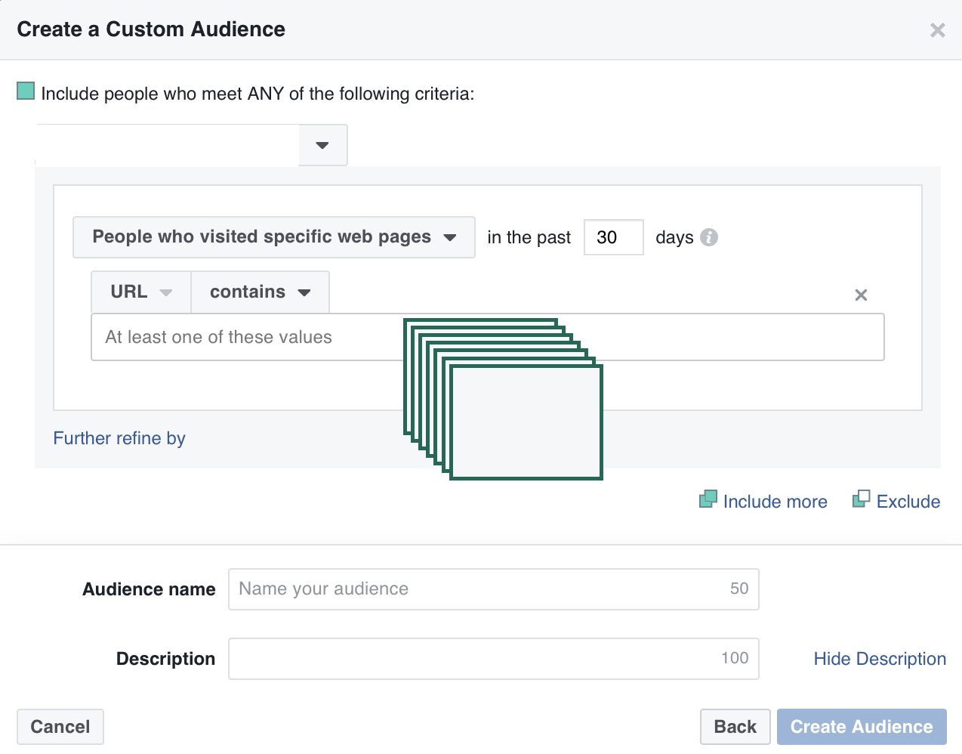The height and width of the screenshot is (754, 962).
Task: Open the 'People who visited specific web pages' dropdown
Action: click(273, 237)
